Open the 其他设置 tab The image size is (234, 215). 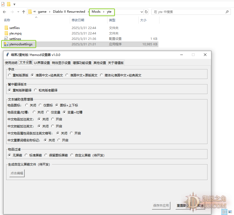point(100,63)
